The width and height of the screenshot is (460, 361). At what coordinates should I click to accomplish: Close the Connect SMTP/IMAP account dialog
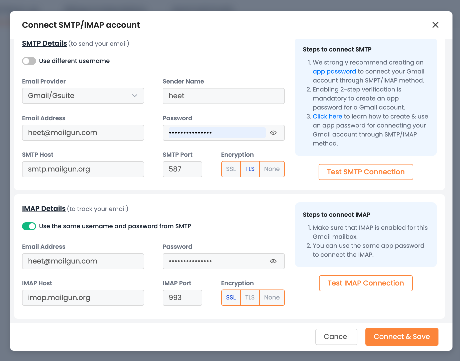tap(435, 25)
